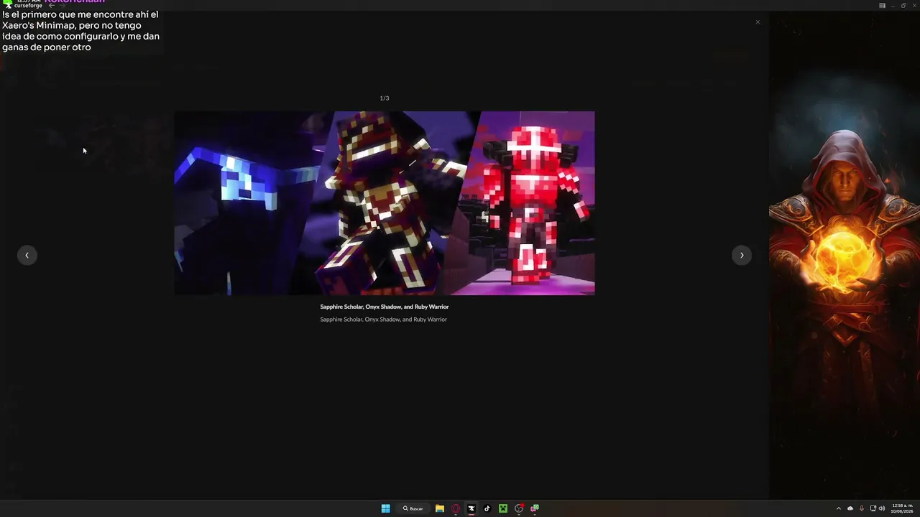
Task: Open the Opera browser from the taskbar
Action: 456,508
